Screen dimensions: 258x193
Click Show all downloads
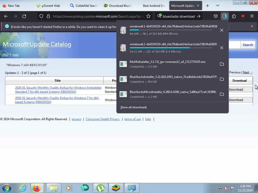(x=134, y=107)
